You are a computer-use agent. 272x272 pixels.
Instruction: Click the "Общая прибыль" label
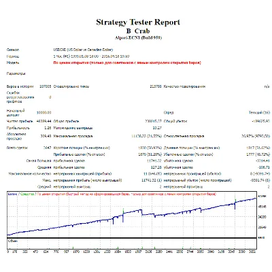(66, 121)
